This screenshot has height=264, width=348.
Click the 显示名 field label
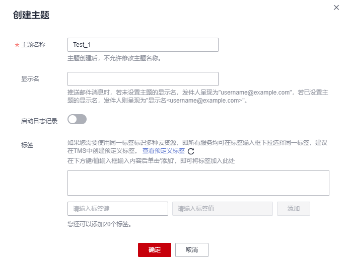click(x=30, y=79)
